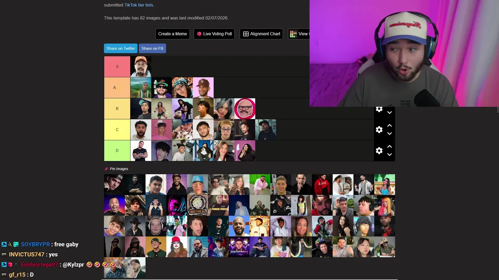Move tier D row down with arrow
Image resolution: width=499 pixels, height=280 pixels.
pyautogui.click(x=389, y=154)
